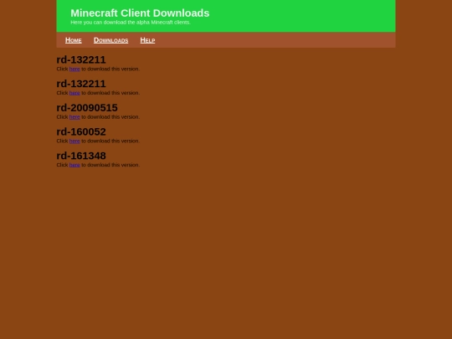The image size is (452, 339).
Task: Click the Minecraft Client Downloads title
Action: [x=140, y=13]
